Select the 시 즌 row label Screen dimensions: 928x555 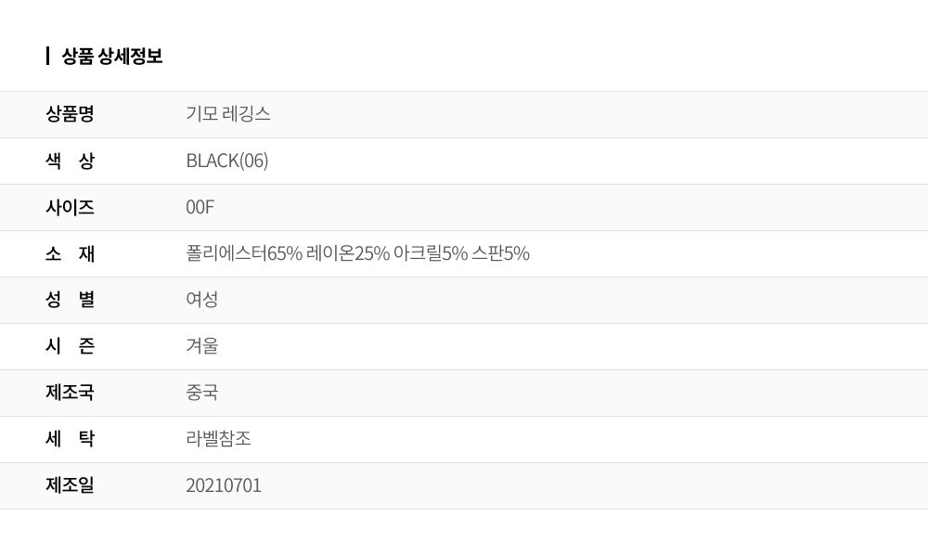pyautogui.click(x=70, y=346)
